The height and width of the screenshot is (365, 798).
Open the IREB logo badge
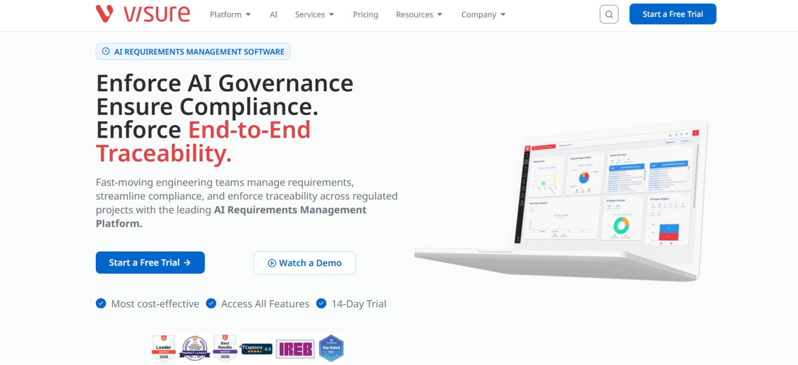(295, 349)
